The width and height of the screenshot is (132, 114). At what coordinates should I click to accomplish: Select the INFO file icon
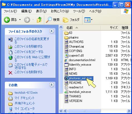66,69
